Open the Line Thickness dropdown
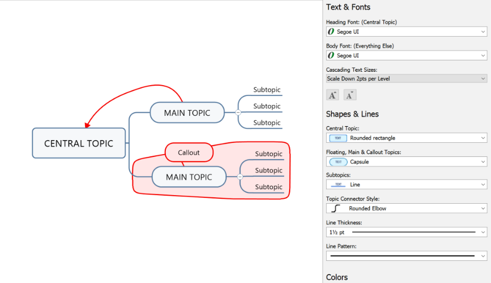 pos(483,232)
